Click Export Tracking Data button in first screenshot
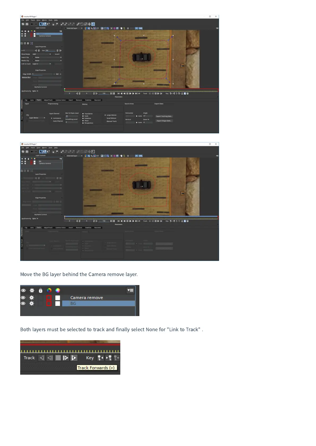 click(164, 116)
